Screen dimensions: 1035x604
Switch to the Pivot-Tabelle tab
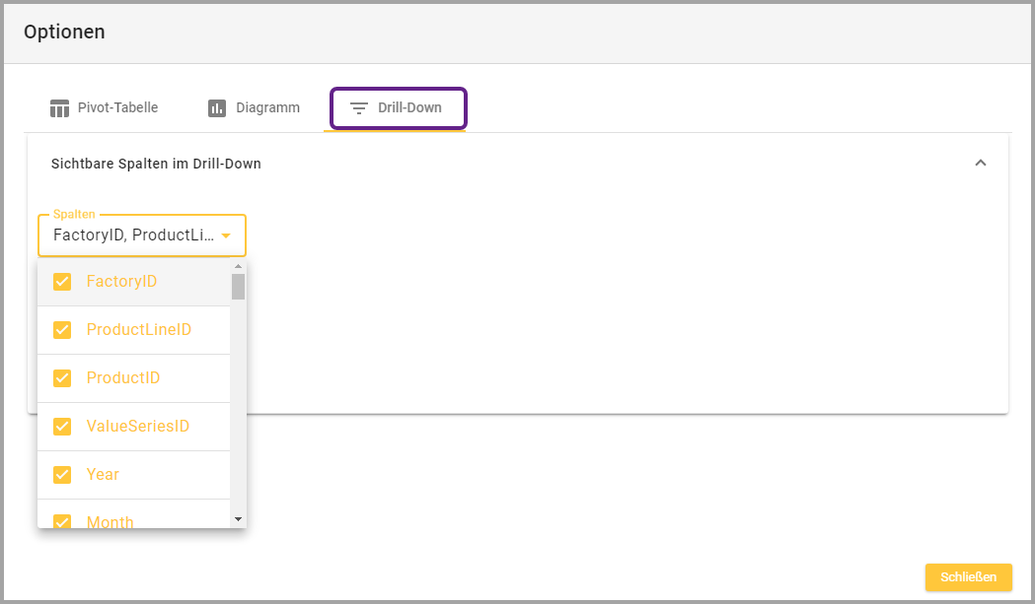(105, 108)
